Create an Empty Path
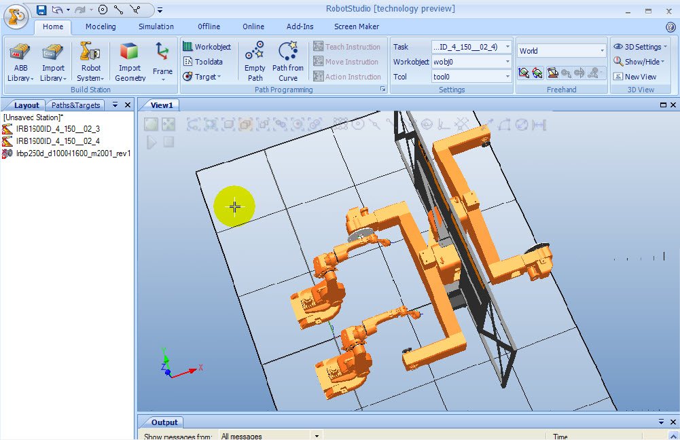 tap(255, 62)
